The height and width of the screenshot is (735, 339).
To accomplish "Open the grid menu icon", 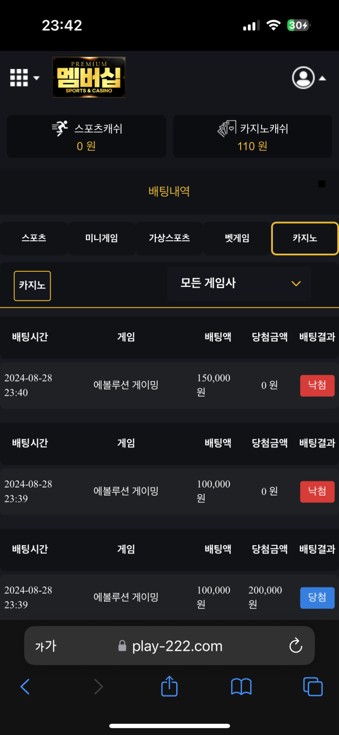I will click(x=19, y=78).
